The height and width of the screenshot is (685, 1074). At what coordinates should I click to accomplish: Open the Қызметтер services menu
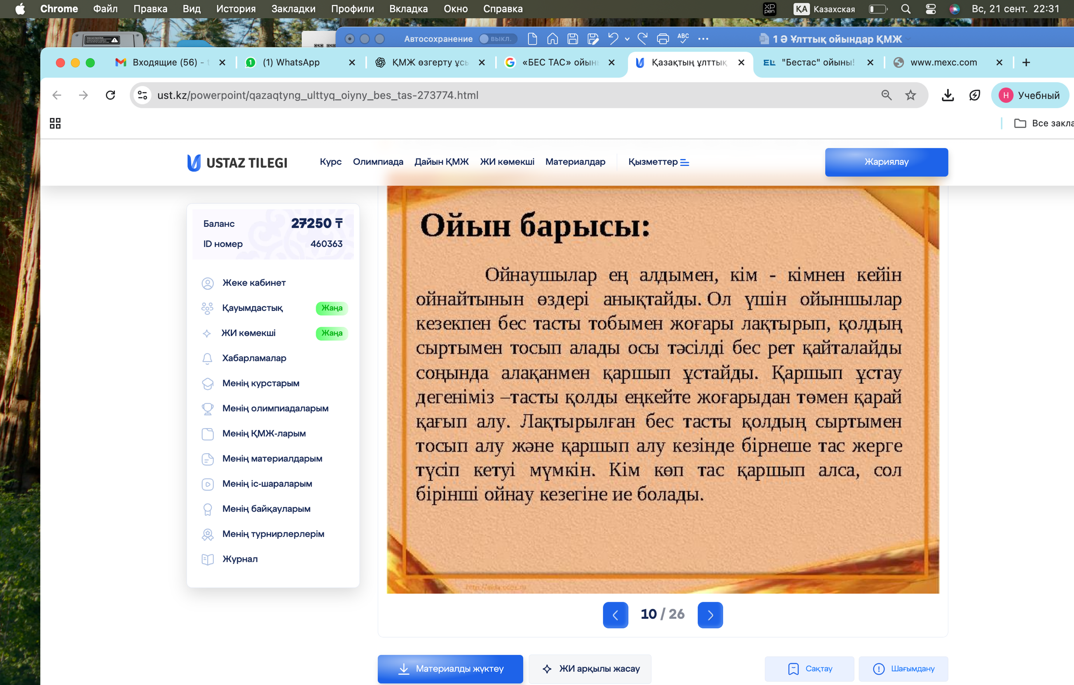click(658, 162)
